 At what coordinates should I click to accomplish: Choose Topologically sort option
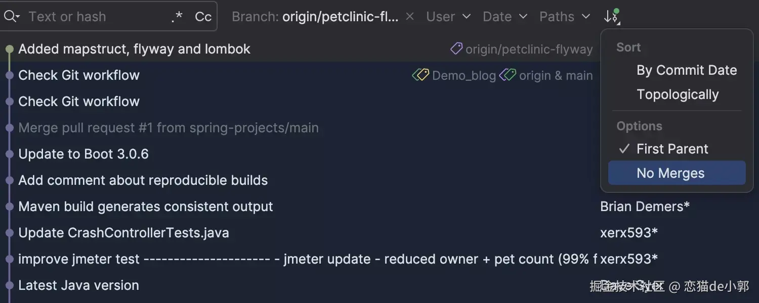(677, 94)
